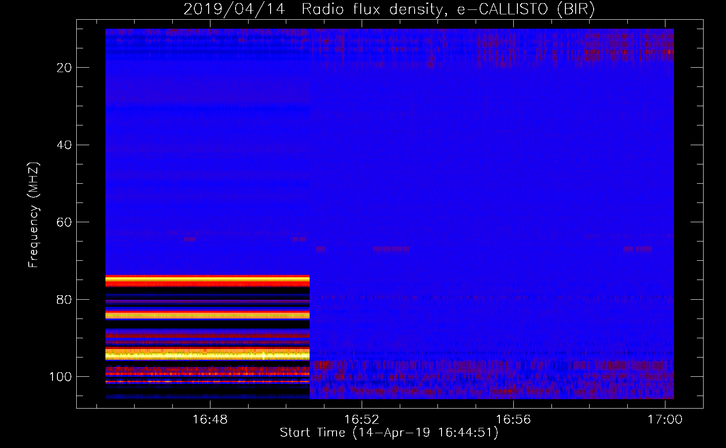Screen dimensions: 726x448
Task: Click the 60 MHz frequency tick label
Action: [65, 222]
